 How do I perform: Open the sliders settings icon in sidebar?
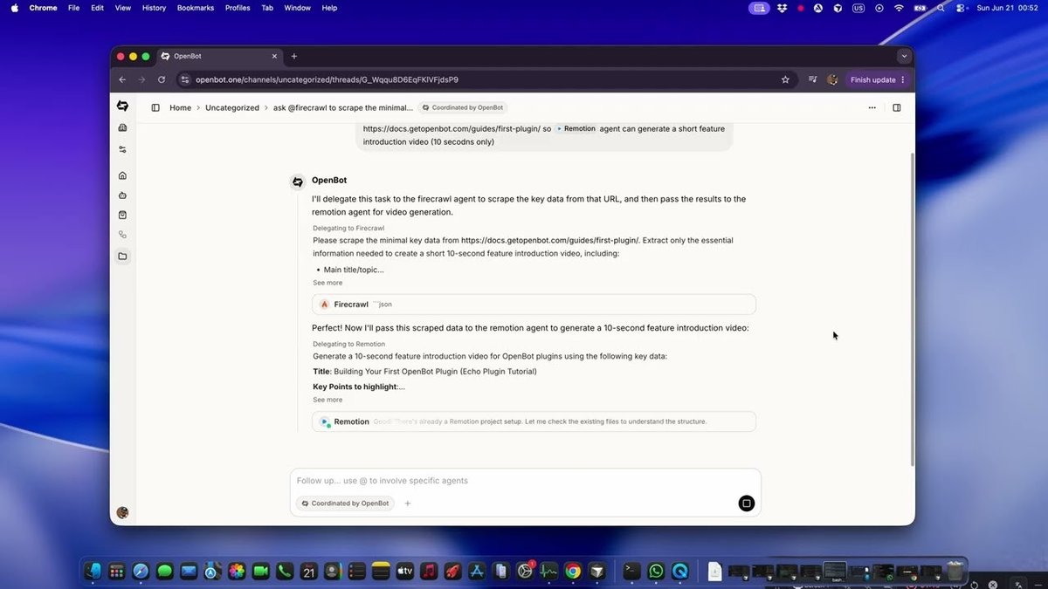[122, 149]
